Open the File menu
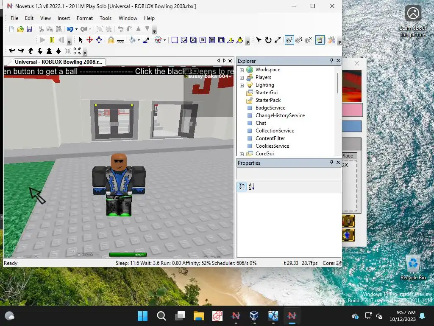This screenshot has height=326, width=434. coord(14,18)
